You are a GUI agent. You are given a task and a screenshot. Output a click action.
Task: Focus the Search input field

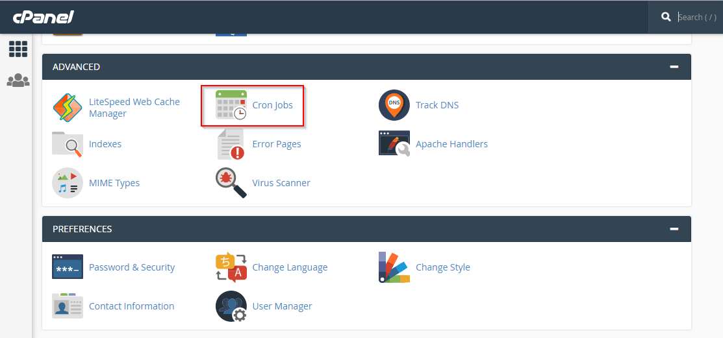(x=698, y=17)
